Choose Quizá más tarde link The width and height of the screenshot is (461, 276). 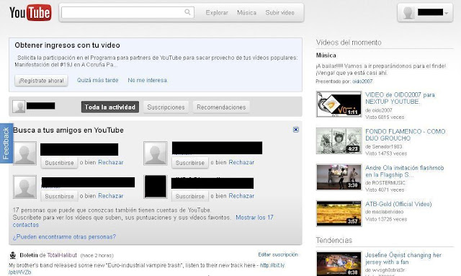[x=98, y=80]
